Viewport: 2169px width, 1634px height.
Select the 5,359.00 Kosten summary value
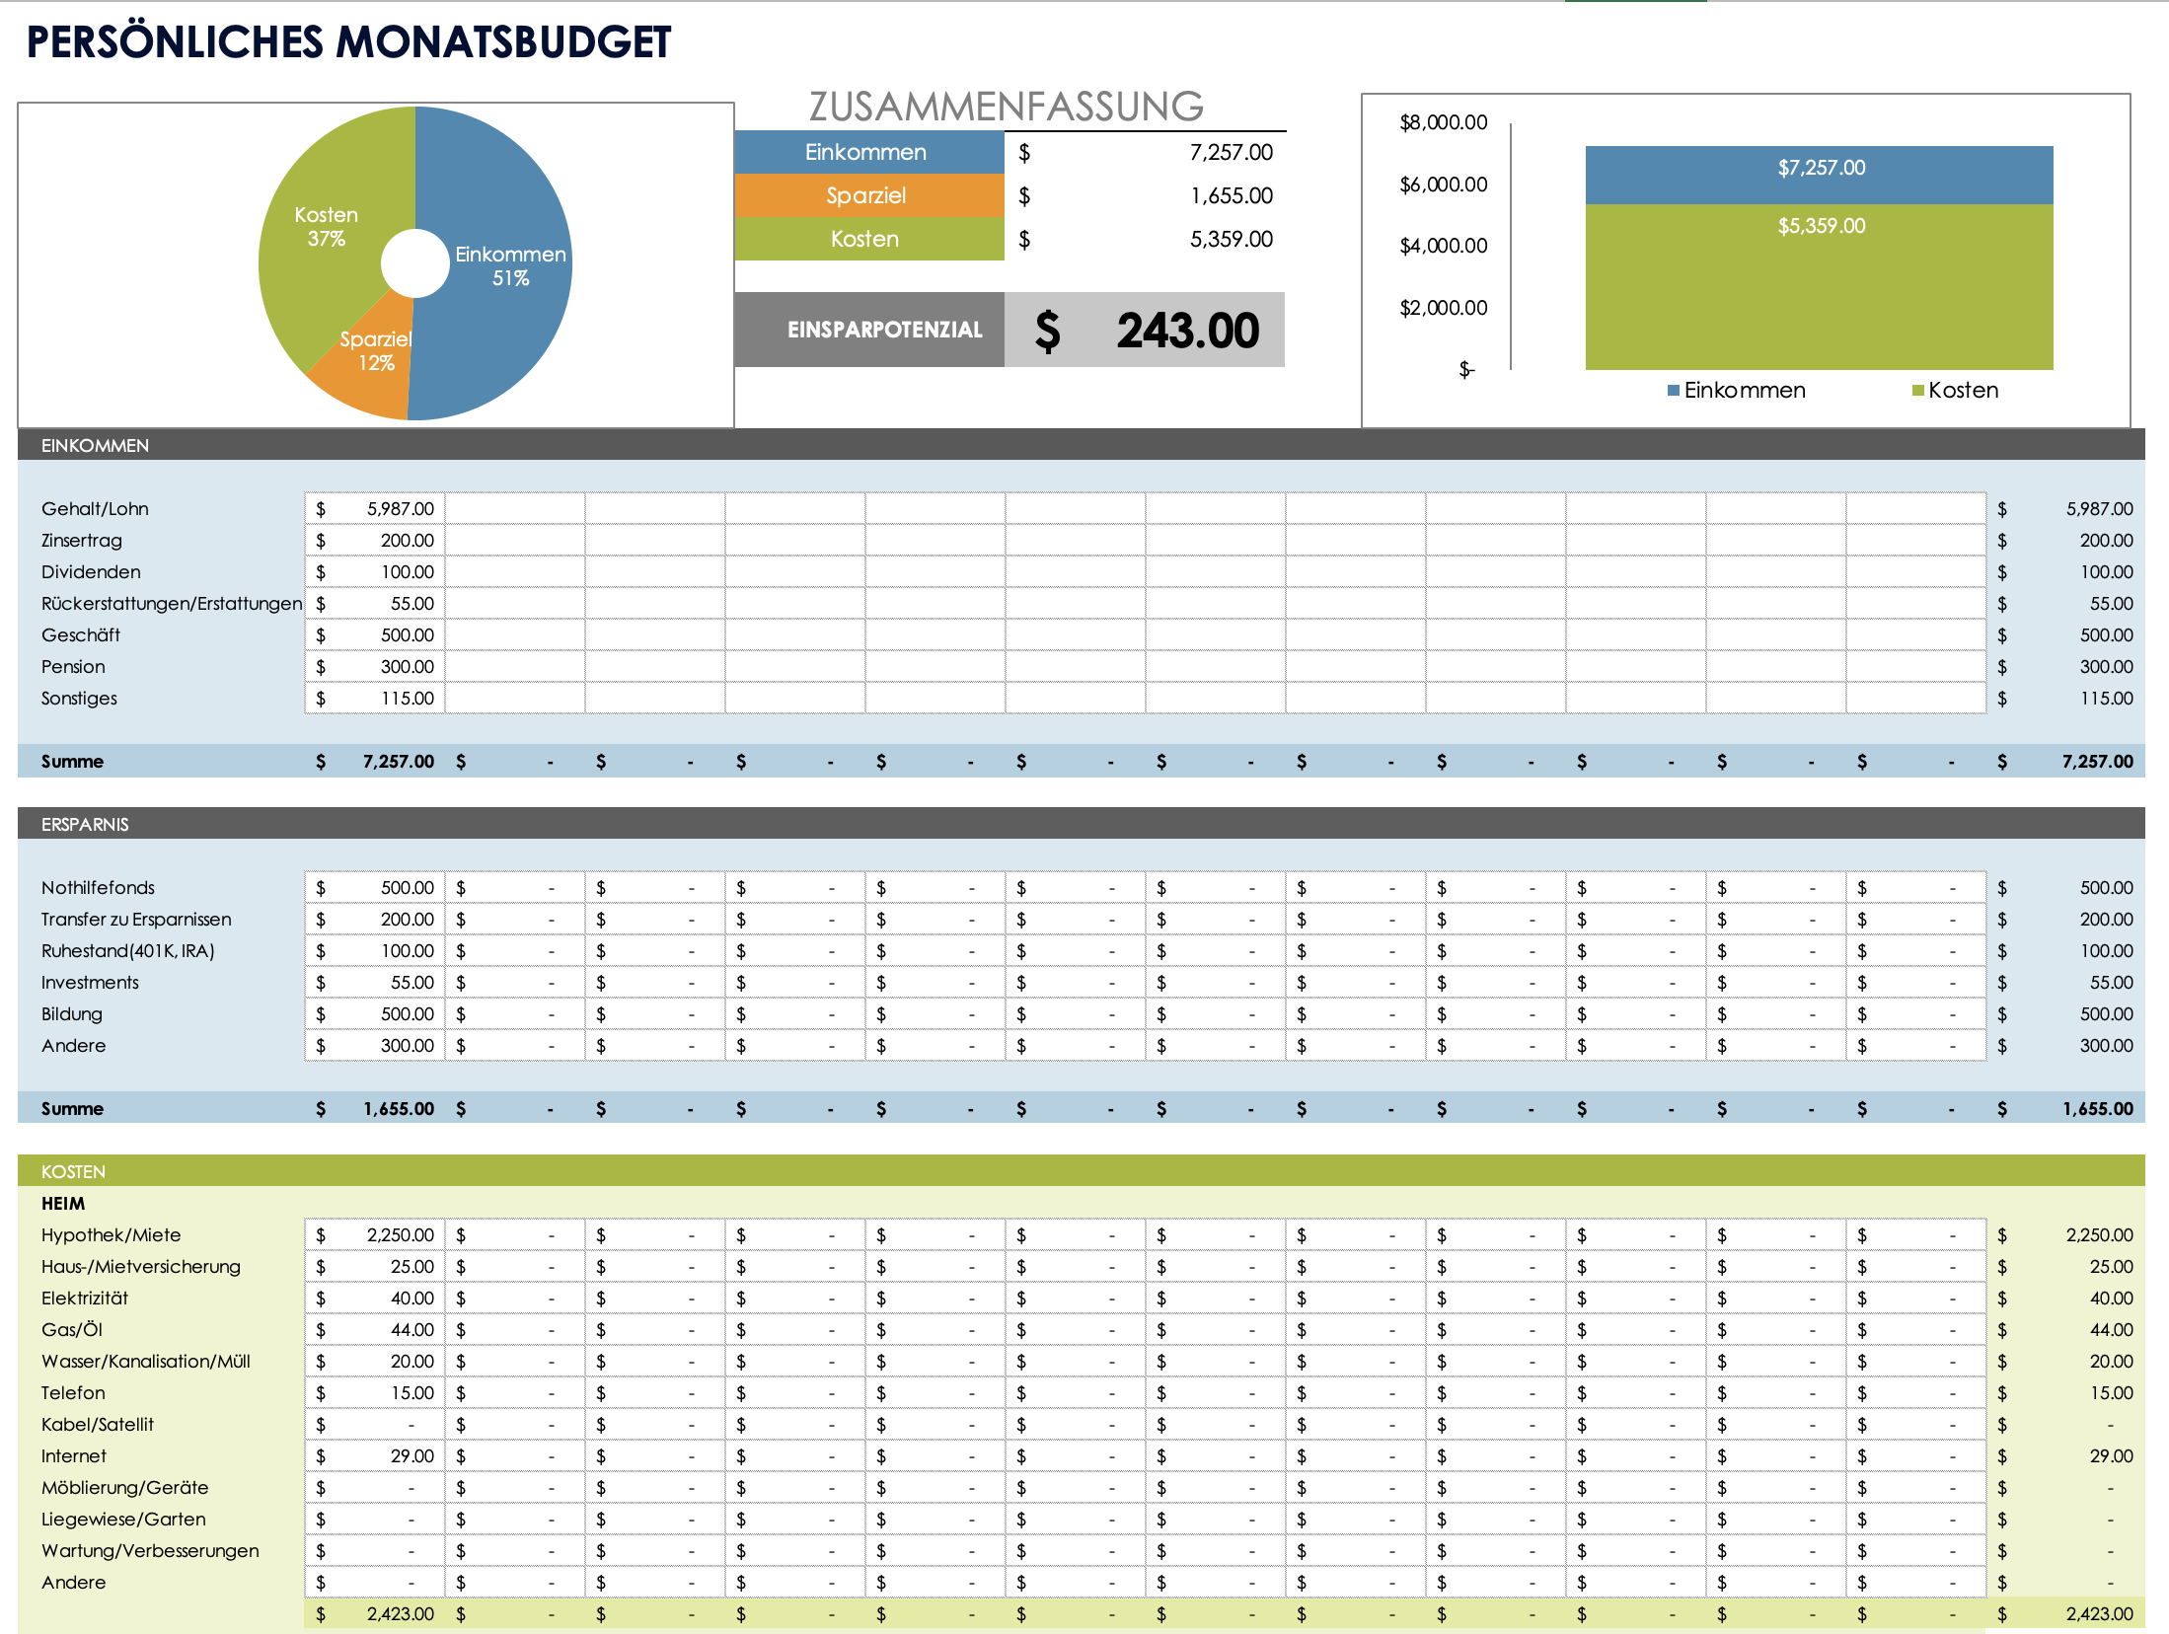[x=1231, y=239]
